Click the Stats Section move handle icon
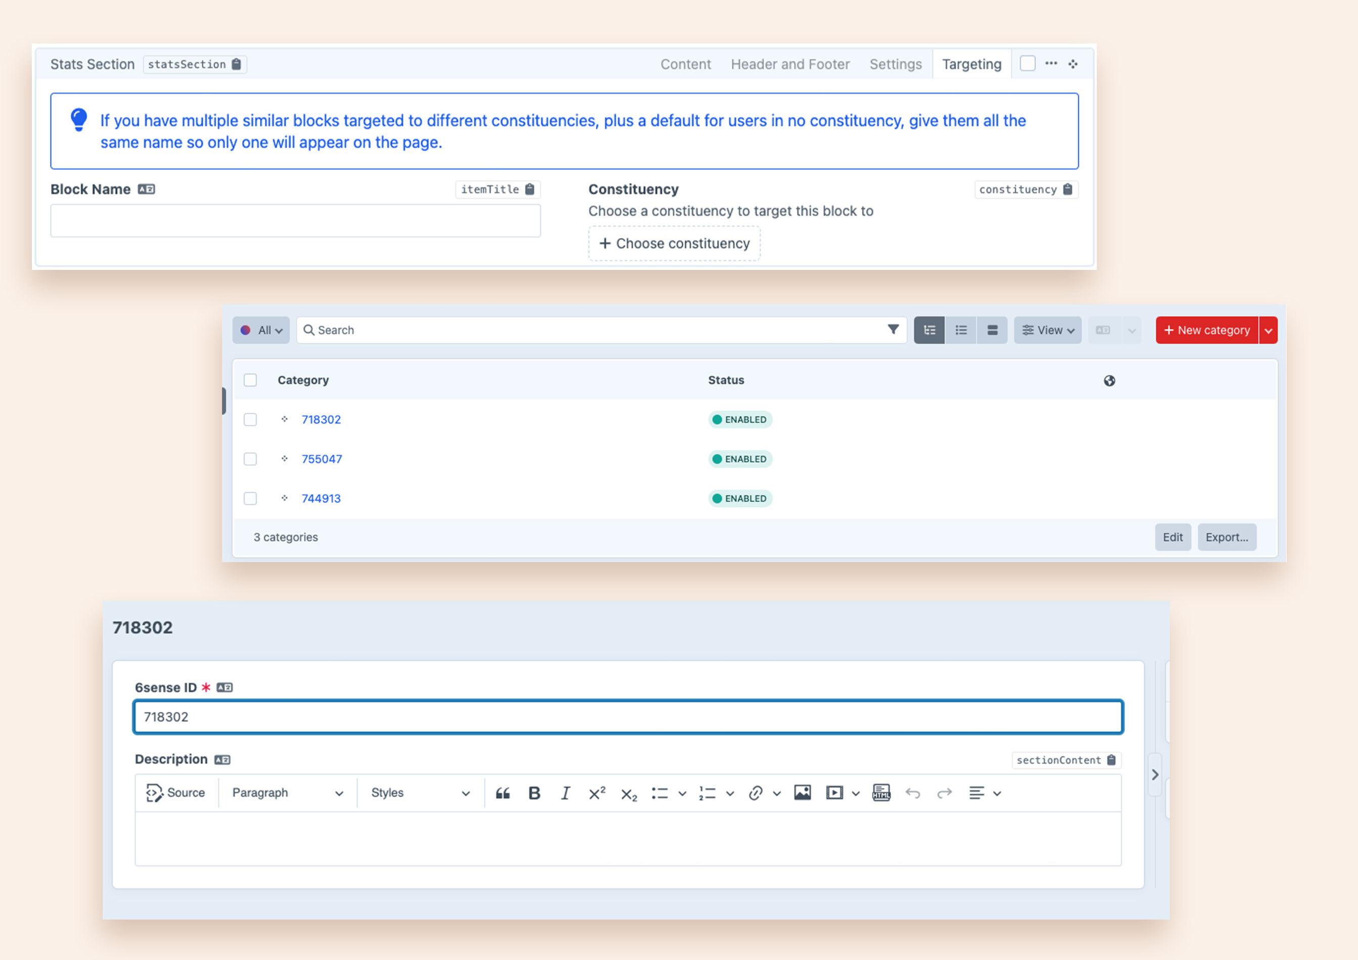Image resolution: width=1358 pixels, height=960 pixels. [x=1073, y=64]
